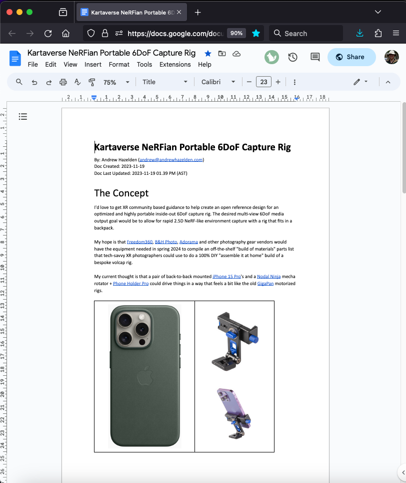The height and width of the screenshot is (483, 406).
Task: Open site permissions icon in address bar
Action: (x=119, y=33)
